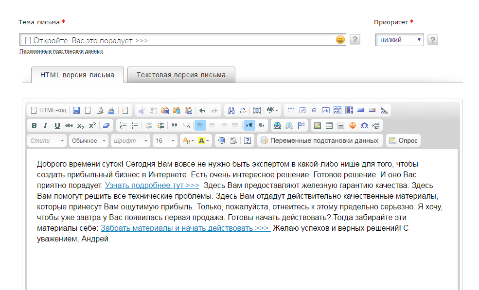Open the Special Character omega icon

[x=364, y=125]
